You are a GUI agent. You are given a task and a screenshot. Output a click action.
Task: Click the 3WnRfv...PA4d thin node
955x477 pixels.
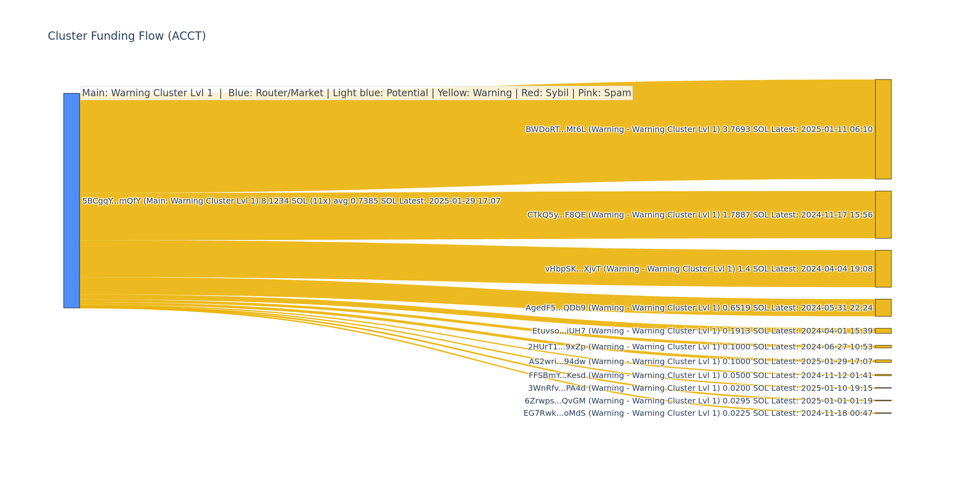click(x=883, y=388)
